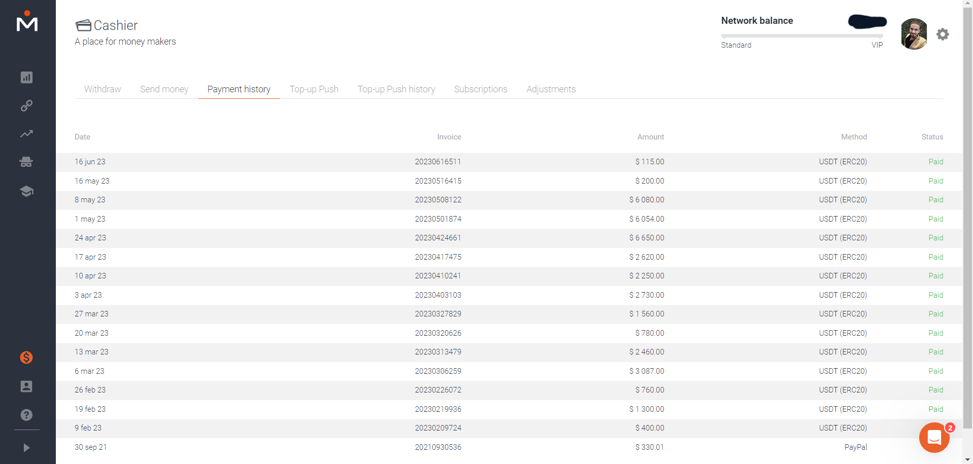Viewport: 973px width, 464px height.
Task: Open the dashboard bar chart icon
Action: tap(26, 78)
